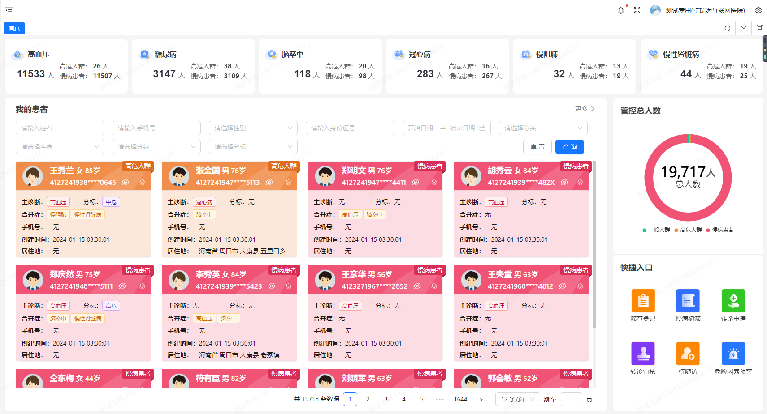Screen dimensions: 767x414
Task: Click the 重置 reset button
Action: [x=537, y=147]
